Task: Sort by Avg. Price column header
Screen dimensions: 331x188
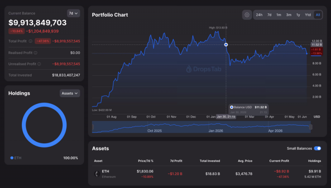Action: click(245, 161)
